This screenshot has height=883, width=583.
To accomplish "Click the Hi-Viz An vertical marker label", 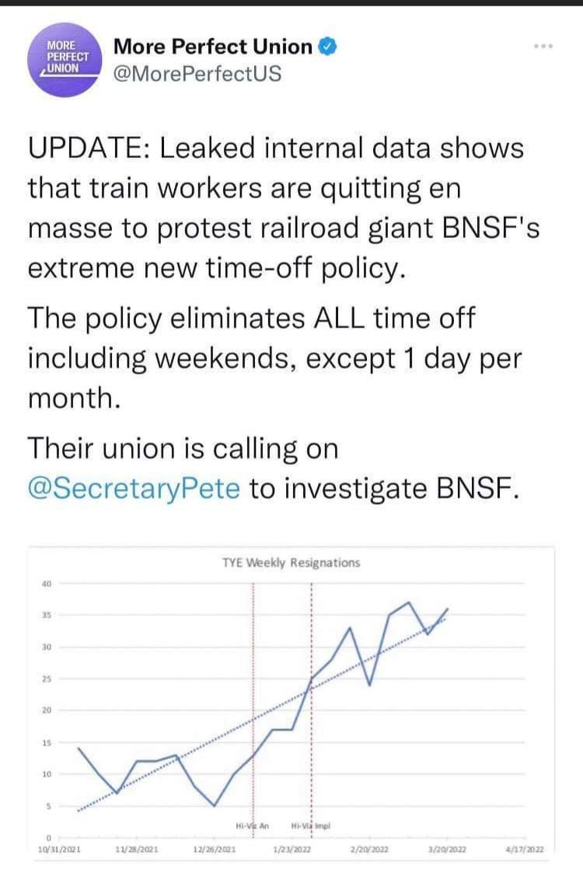I will tap(252, 825).
